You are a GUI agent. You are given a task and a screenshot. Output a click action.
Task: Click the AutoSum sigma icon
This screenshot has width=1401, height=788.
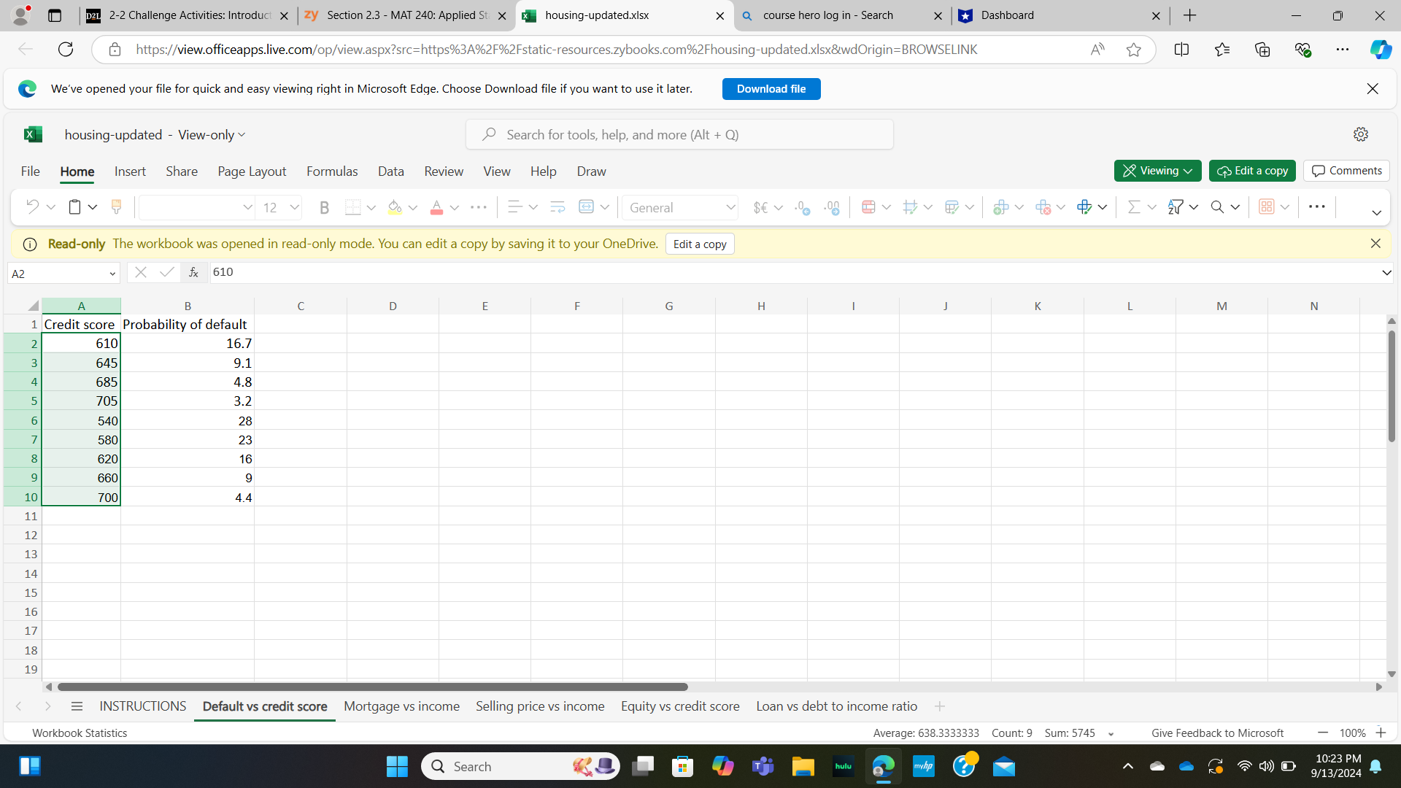1134,207
